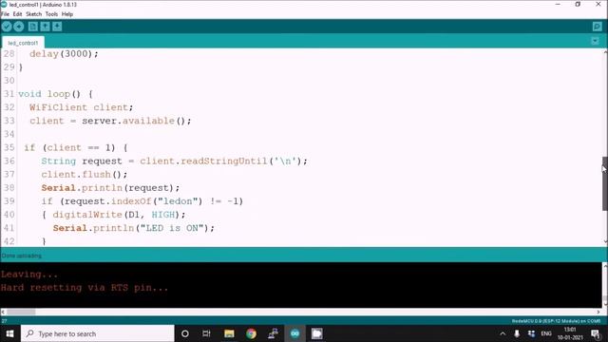Click the editor scroll down arrow
Screen dimensions: 608x342
[x=605, y=241]
